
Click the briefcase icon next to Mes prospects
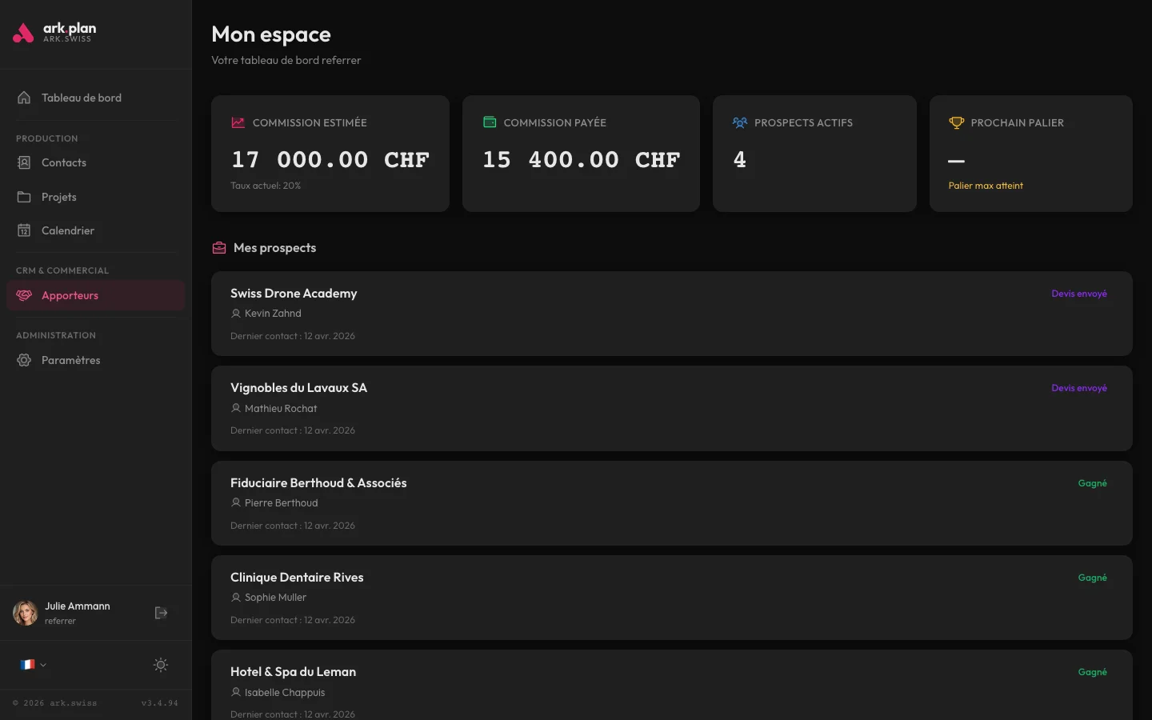point(218,248)
